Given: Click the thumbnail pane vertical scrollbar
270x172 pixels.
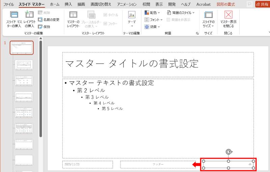Looking at the screenshot, I should point(40,89).
